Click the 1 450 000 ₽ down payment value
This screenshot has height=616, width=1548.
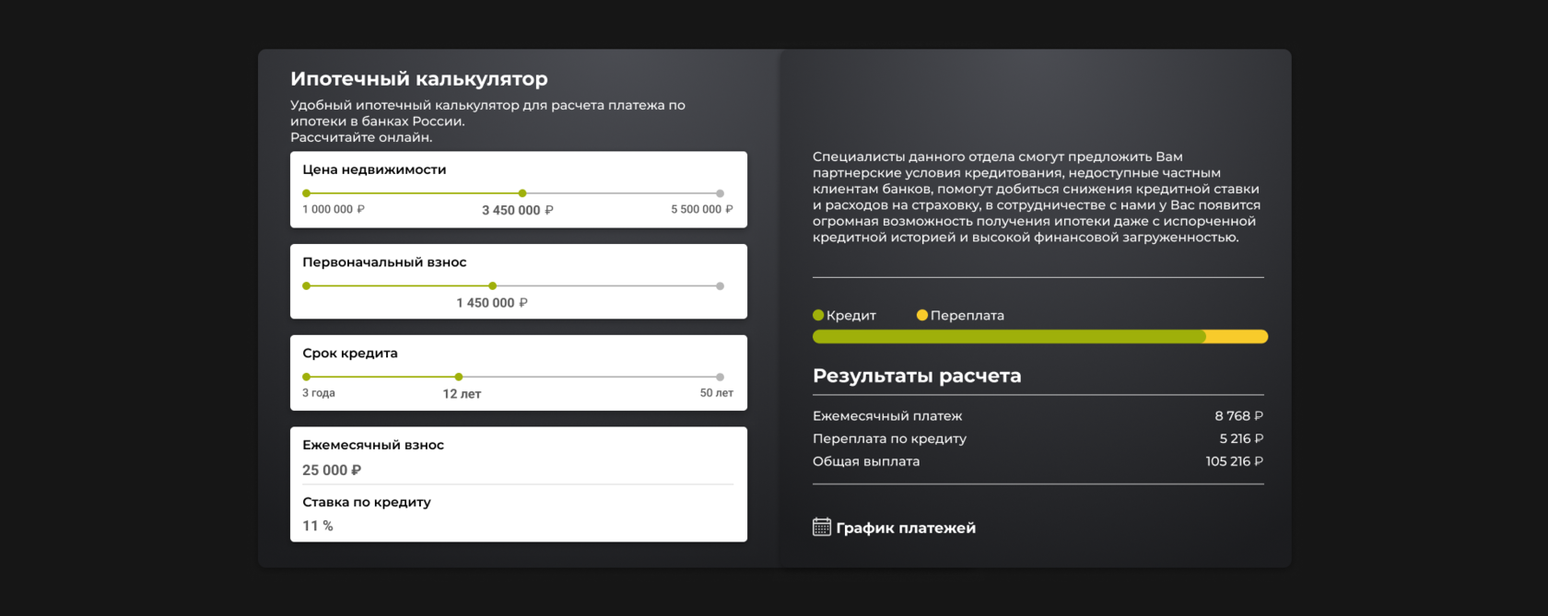492,303
